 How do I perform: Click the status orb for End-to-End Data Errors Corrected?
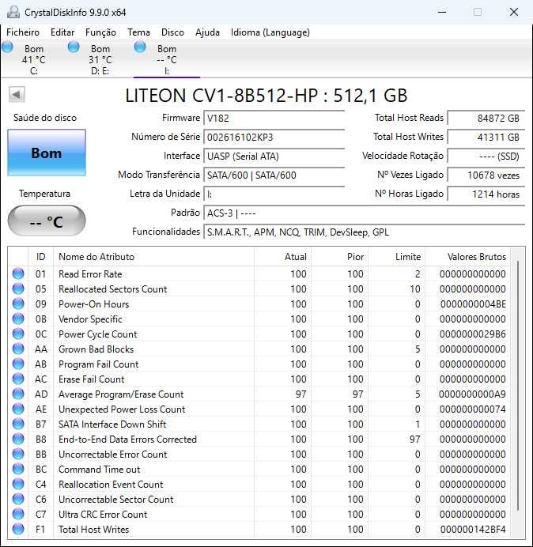click(18, 439)
